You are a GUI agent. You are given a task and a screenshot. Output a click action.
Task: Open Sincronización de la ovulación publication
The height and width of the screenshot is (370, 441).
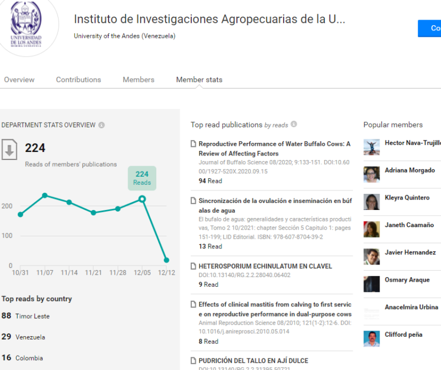[x=275, y=205]
